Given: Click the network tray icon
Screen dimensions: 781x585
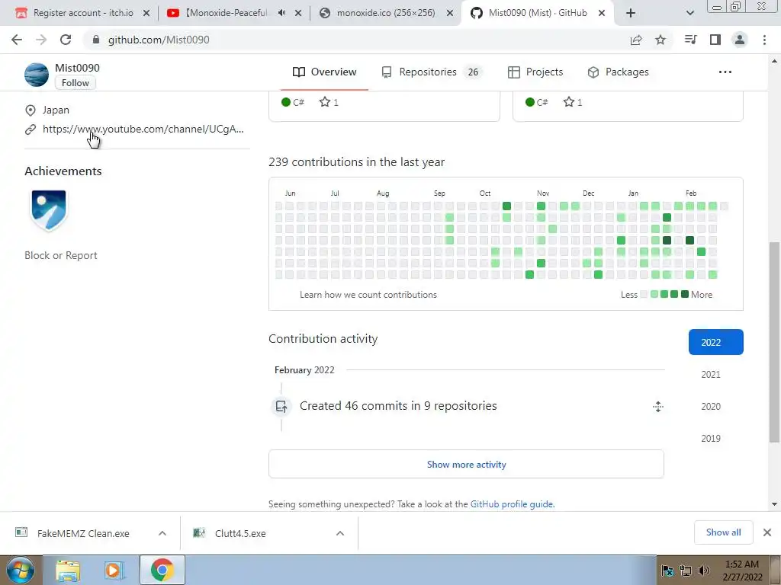Looking at the screenshot, I should [x=686, y=571].
